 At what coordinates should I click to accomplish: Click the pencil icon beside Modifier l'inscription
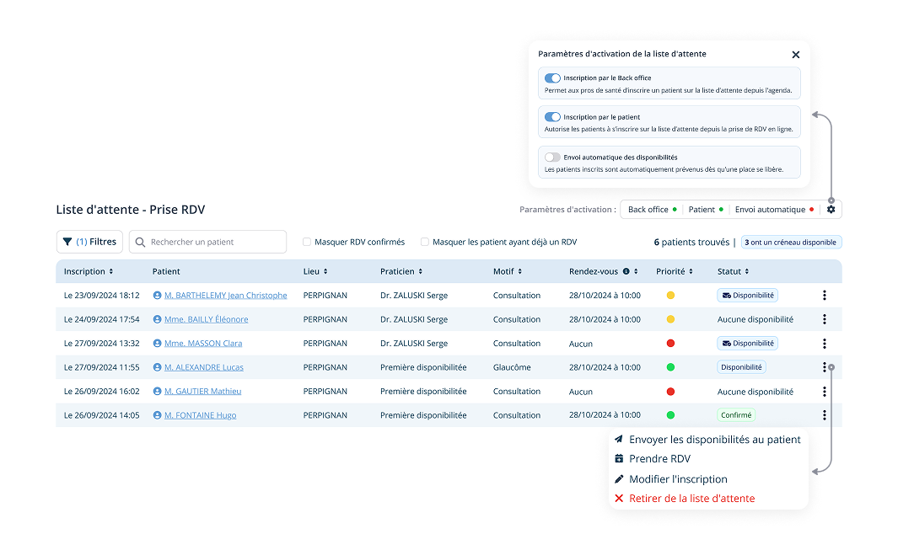[619, 479]
